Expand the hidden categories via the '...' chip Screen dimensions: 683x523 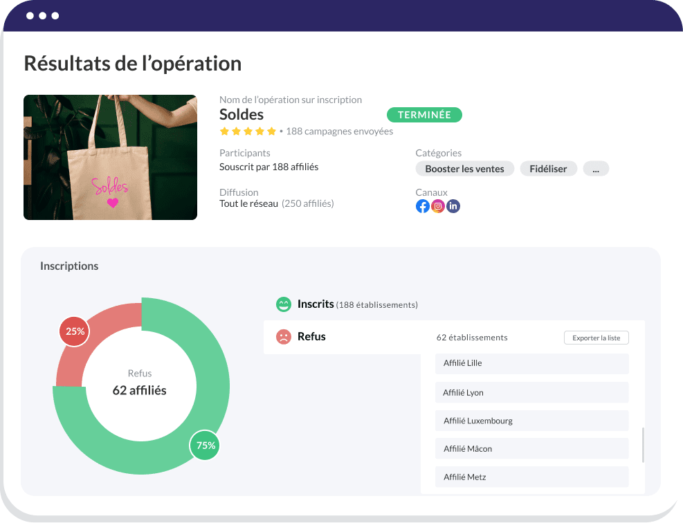click(x=595, y=168)
